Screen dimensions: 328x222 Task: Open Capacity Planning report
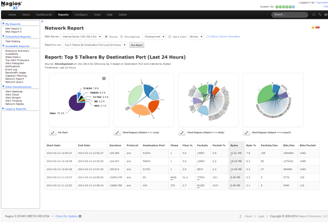(x=16, y=76)
